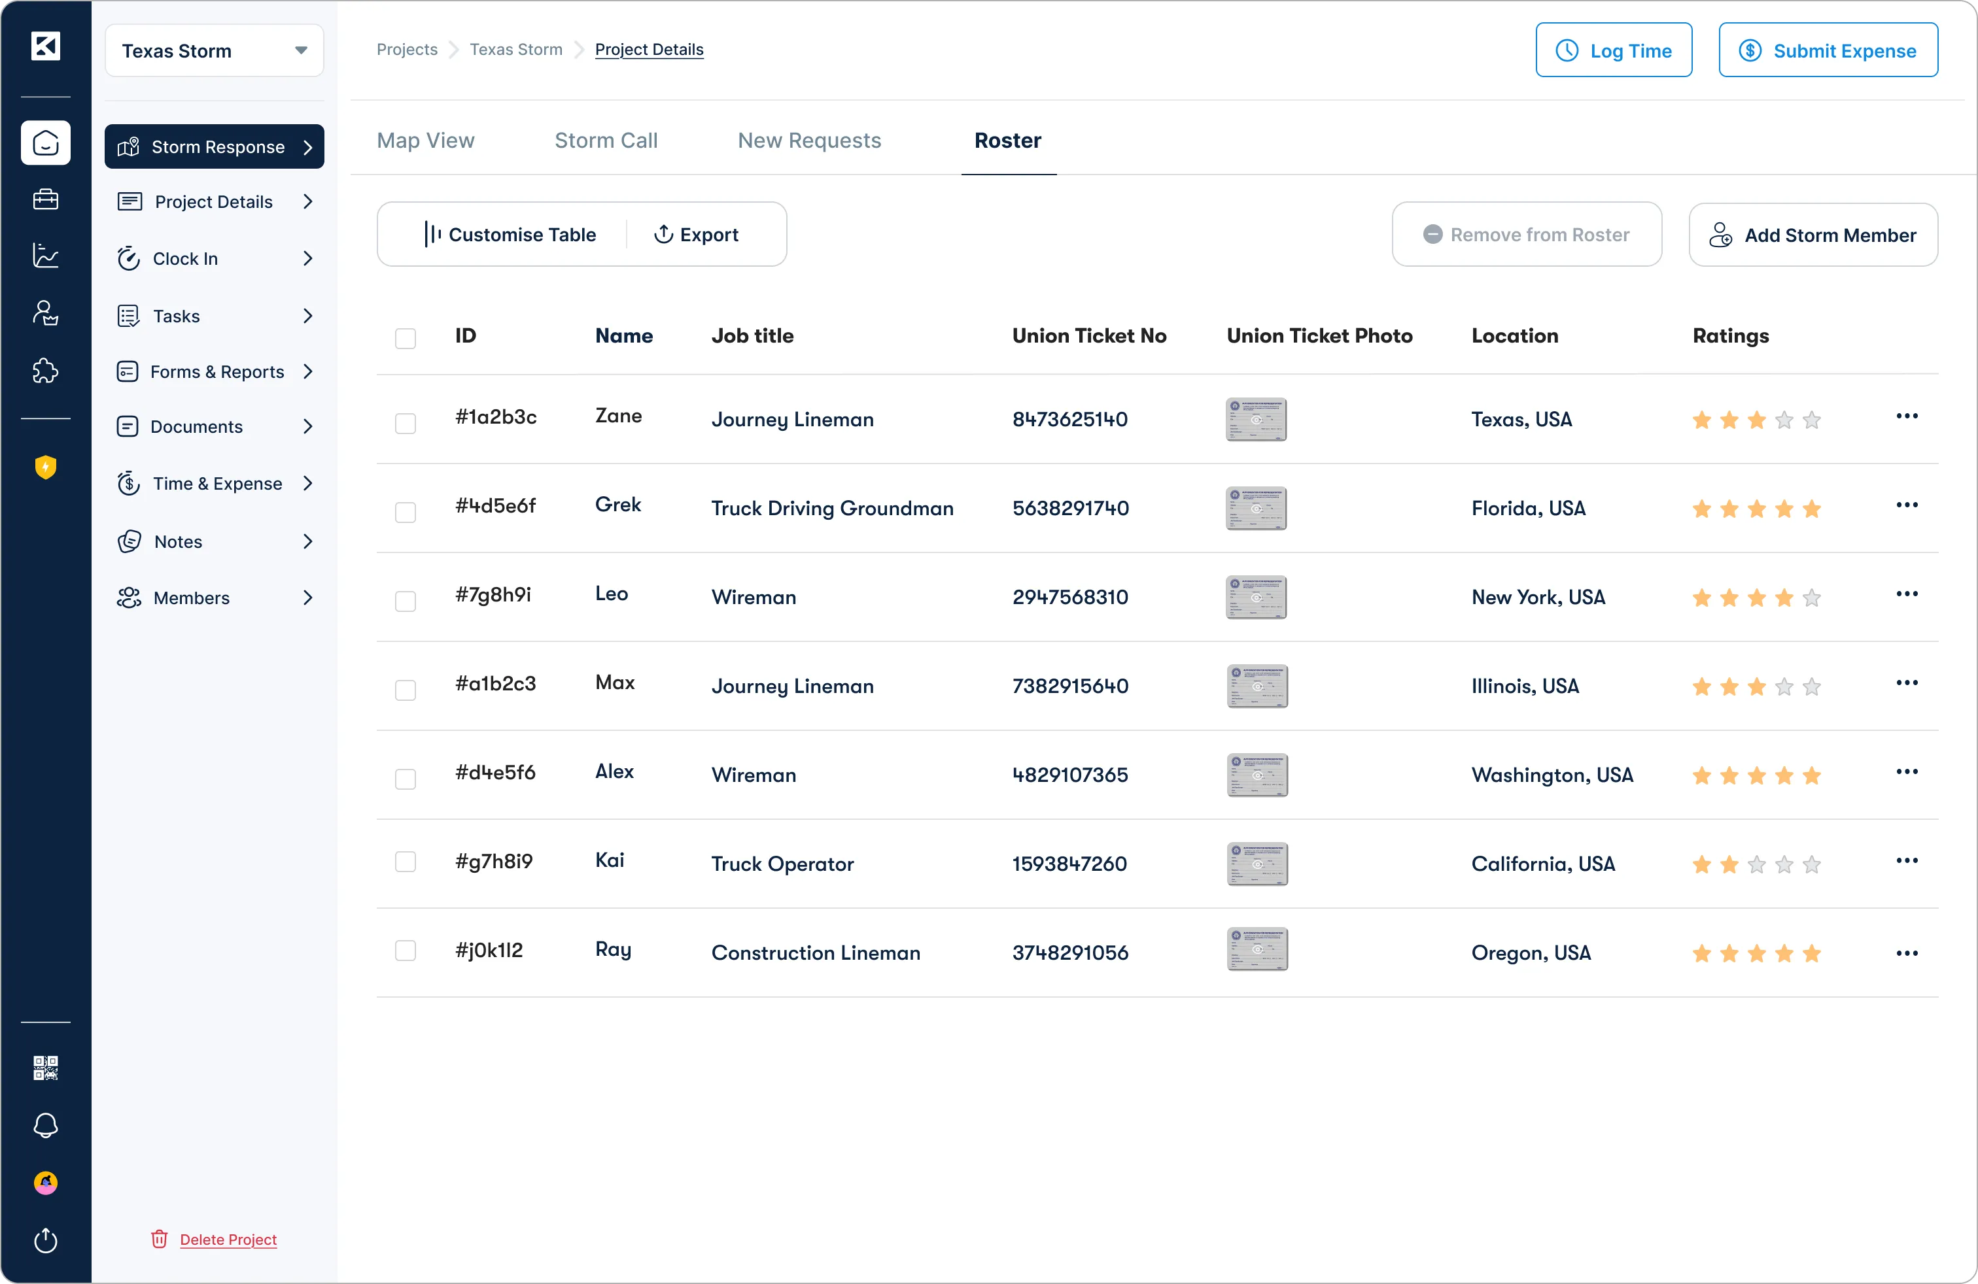Select the checkbox for Grek's row
This screenshot has height=1284, width=1978.
(406, 513)
